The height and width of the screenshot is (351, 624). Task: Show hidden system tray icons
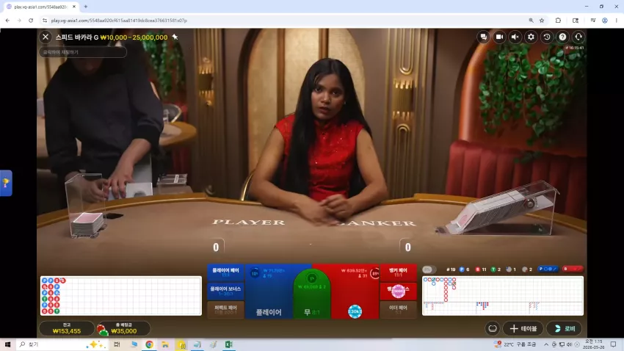pos(546,344)
